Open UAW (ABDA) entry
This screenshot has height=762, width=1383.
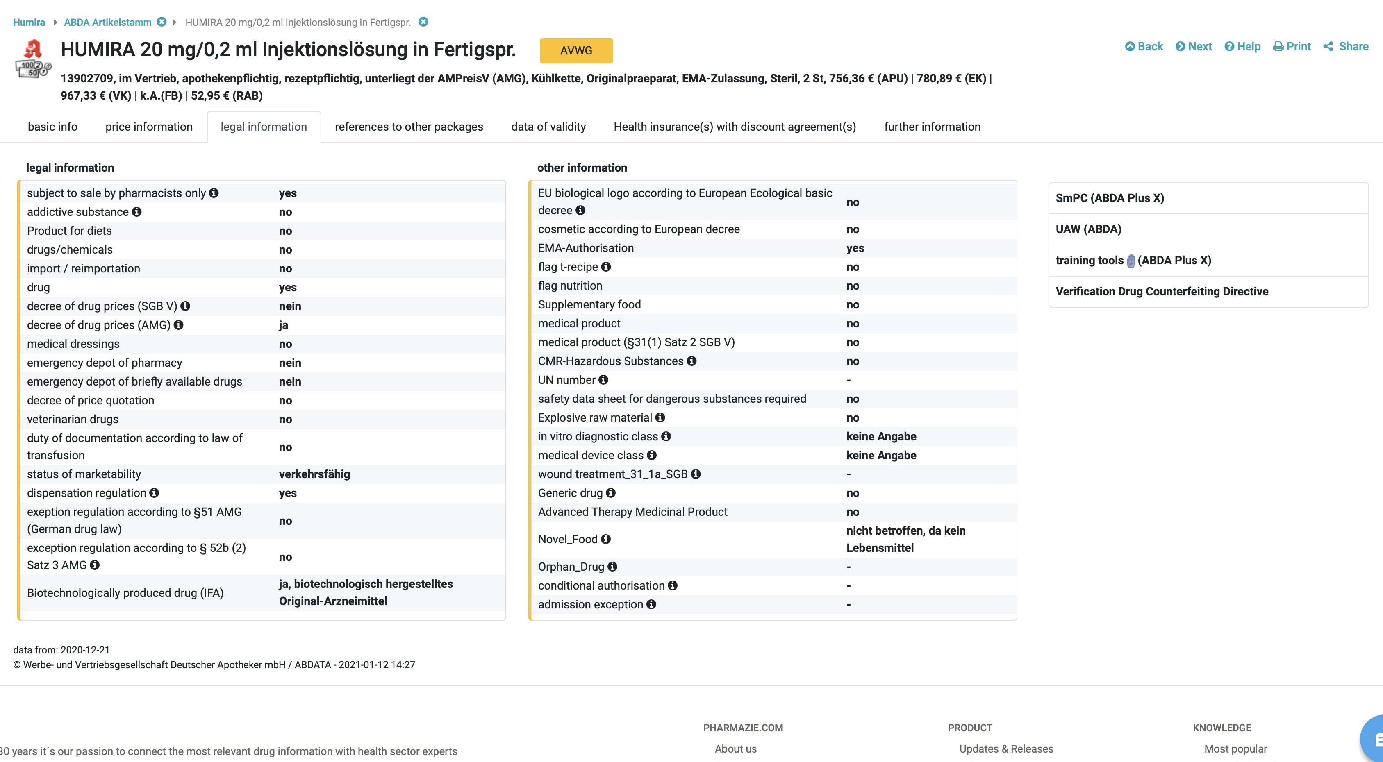click(1208, 229)
